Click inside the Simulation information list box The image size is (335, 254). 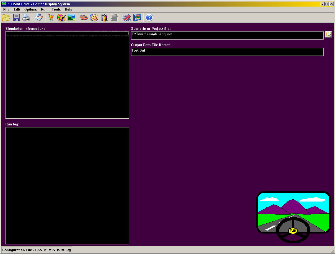click(x=67, y=75)
